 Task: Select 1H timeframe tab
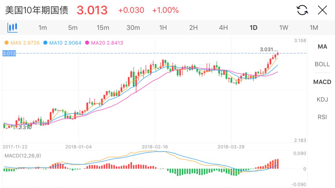(163, 28)
